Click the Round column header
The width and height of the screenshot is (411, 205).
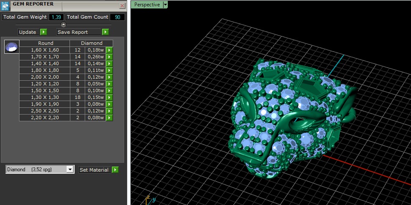pos(45,43)
